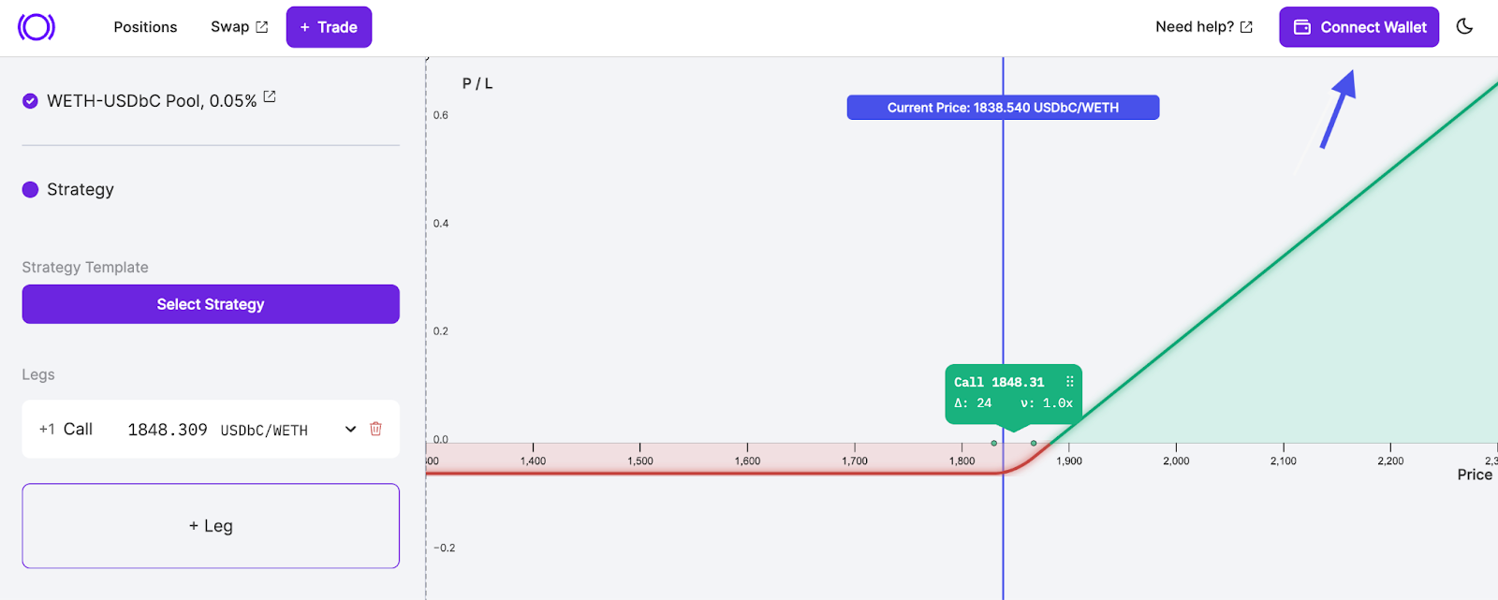Open the Swap menu item
The image size is (1498, 600).
tap(229, 27)
